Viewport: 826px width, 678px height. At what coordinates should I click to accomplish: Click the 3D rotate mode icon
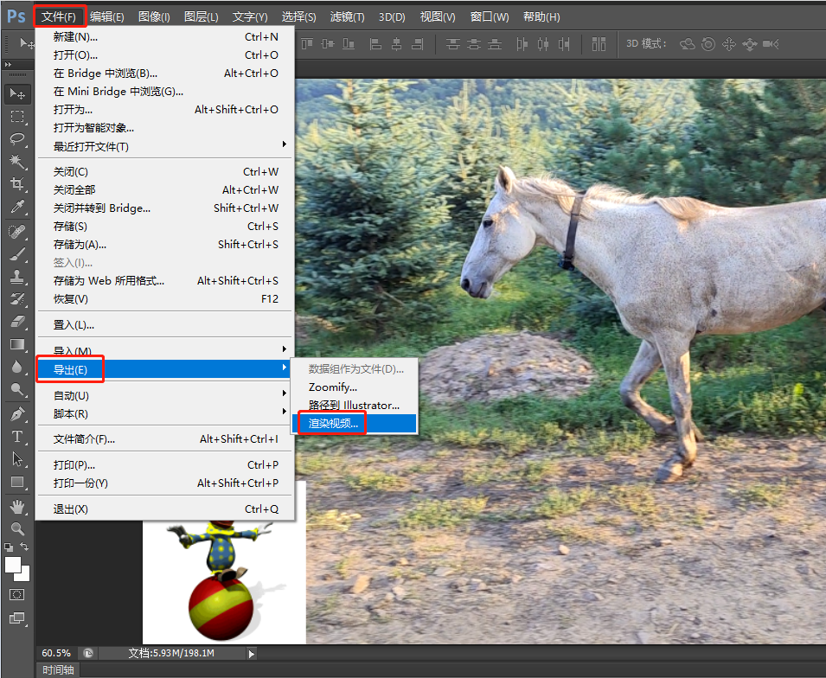coord(688,44)
